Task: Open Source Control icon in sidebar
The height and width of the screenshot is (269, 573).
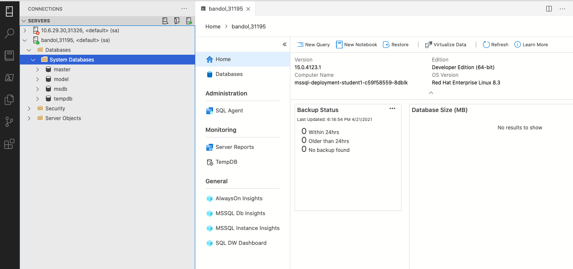Action: tap(9, 122)
